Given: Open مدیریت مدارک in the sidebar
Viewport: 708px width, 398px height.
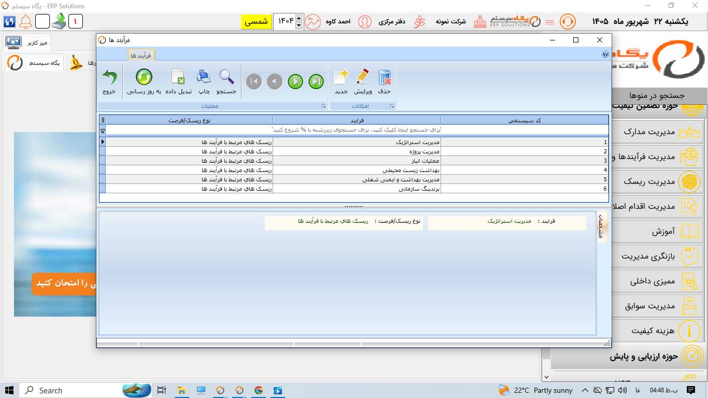Looking at the screenshot, I should [657, 132].
